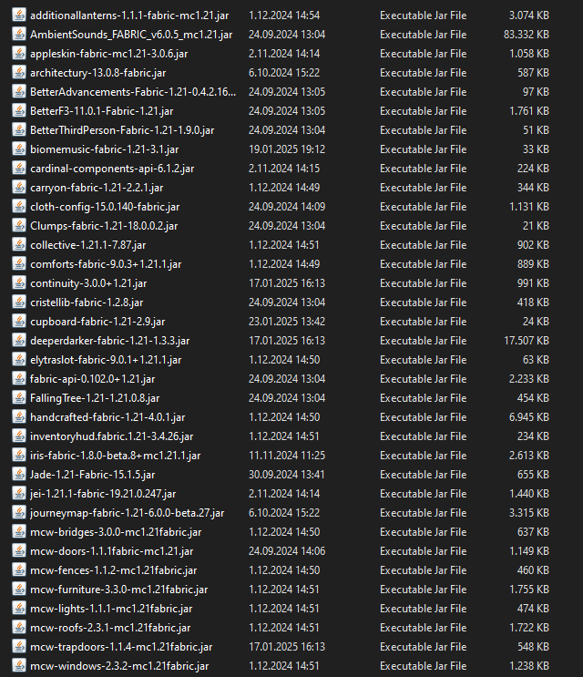Screen dimensions: 583x677
Task: Select the jar icon for comforts-fabric-9.0.3+1.21.1.jar
Action: click(18, 264)
